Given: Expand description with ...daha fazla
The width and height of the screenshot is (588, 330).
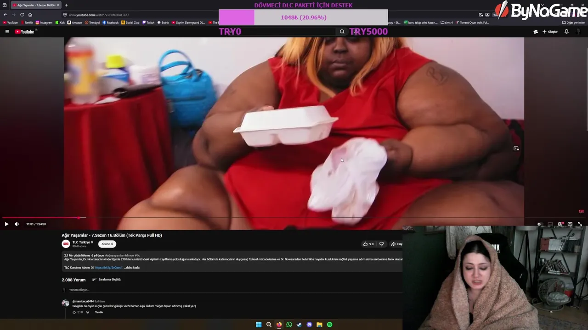Looking at the screenshot, I should click(131, 268).
